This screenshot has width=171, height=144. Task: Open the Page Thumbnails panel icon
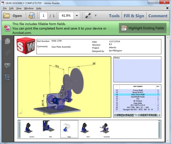click(8, 41)
